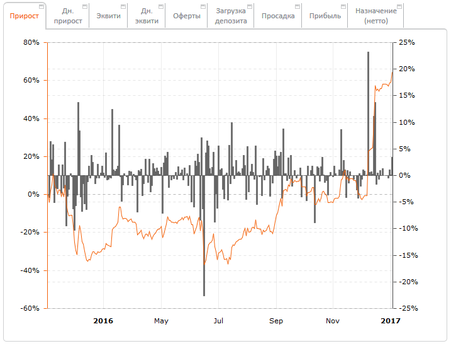The height and width of the screenshot is (346, 451).
Task: Click the corner icon on Назначение (нетто) tab
Action: coord(399,6)
